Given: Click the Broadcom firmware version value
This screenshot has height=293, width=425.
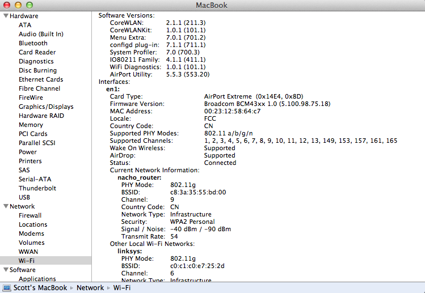Looking at the screenshot, I should click(267, 104).
